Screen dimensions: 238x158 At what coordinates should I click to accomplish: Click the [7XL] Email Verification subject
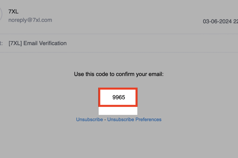click(x=38, y=43)
